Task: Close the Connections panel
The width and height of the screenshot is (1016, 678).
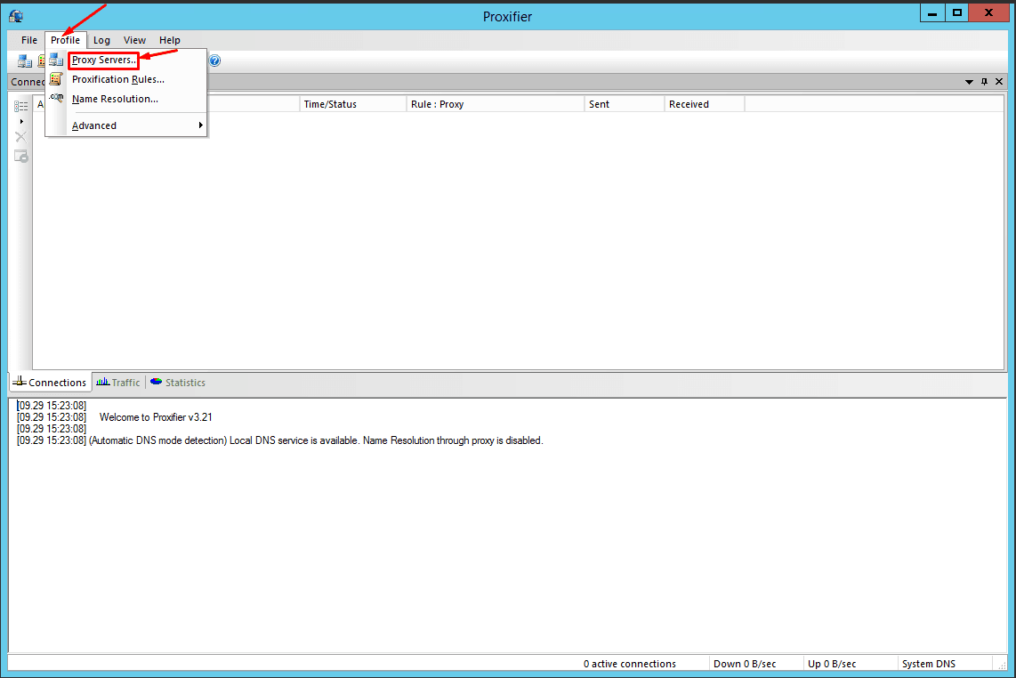Action: click(999, 82)
